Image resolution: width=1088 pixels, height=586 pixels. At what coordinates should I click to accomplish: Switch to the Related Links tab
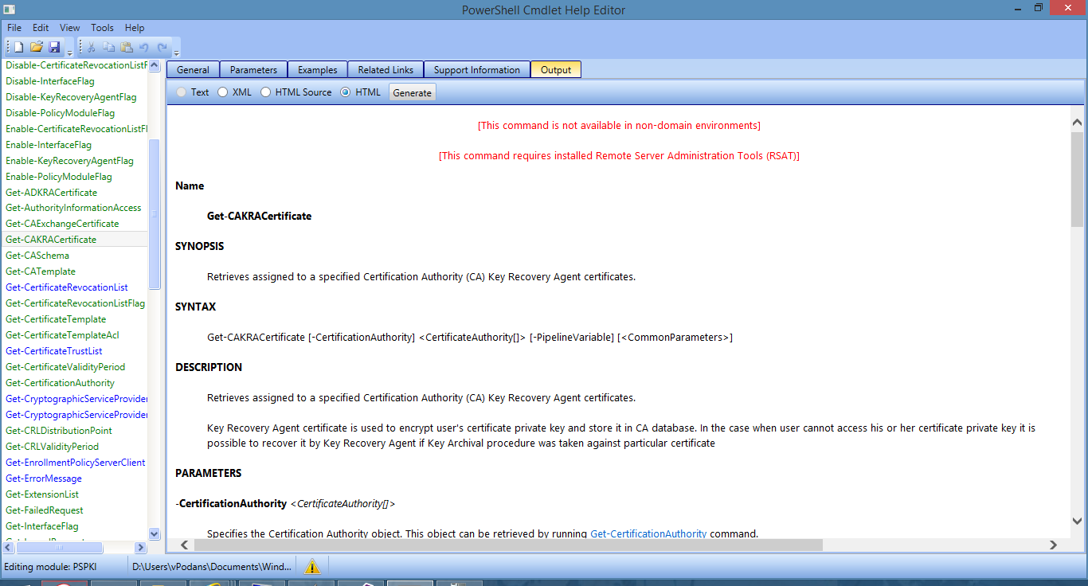[x=385, y=70]
